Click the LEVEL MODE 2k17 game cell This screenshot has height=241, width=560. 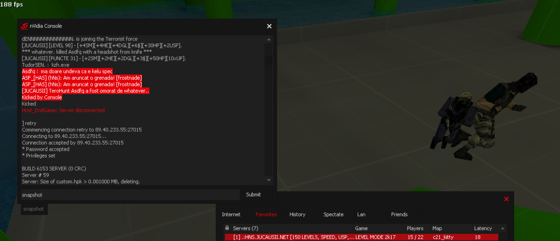point(375,237)
